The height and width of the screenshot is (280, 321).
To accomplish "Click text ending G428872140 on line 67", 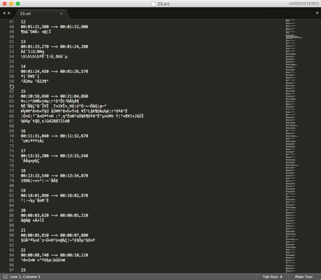I will click(45, 121).
